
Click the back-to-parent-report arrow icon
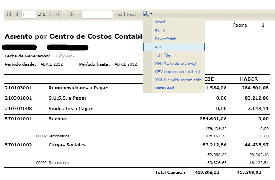(x=71, y=14)
